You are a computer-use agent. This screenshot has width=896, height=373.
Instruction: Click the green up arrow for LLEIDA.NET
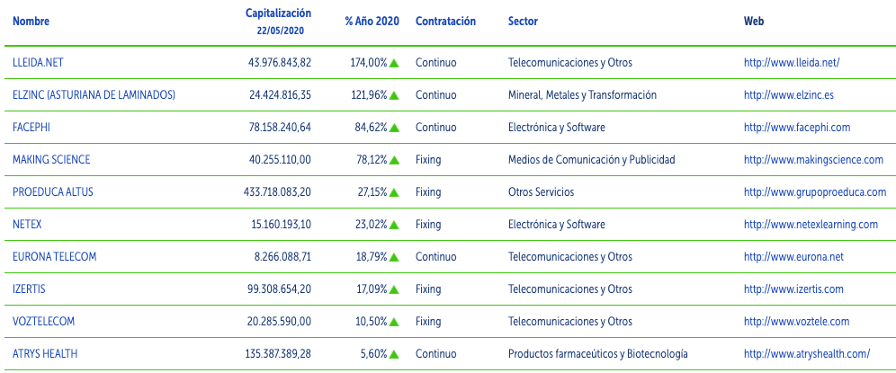[394, 64]
